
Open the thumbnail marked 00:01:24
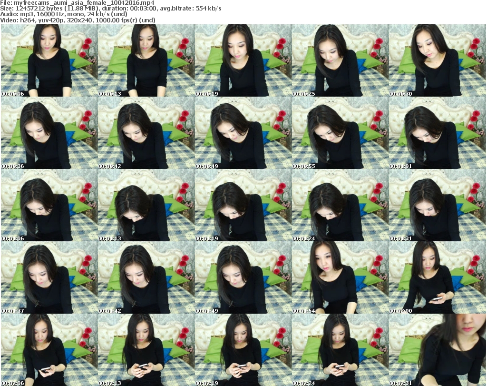[341, 205]
